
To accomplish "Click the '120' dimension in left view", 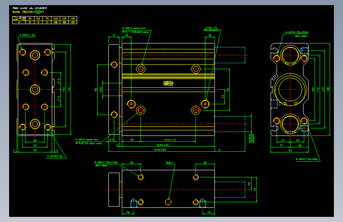I will tap(64, 89).
